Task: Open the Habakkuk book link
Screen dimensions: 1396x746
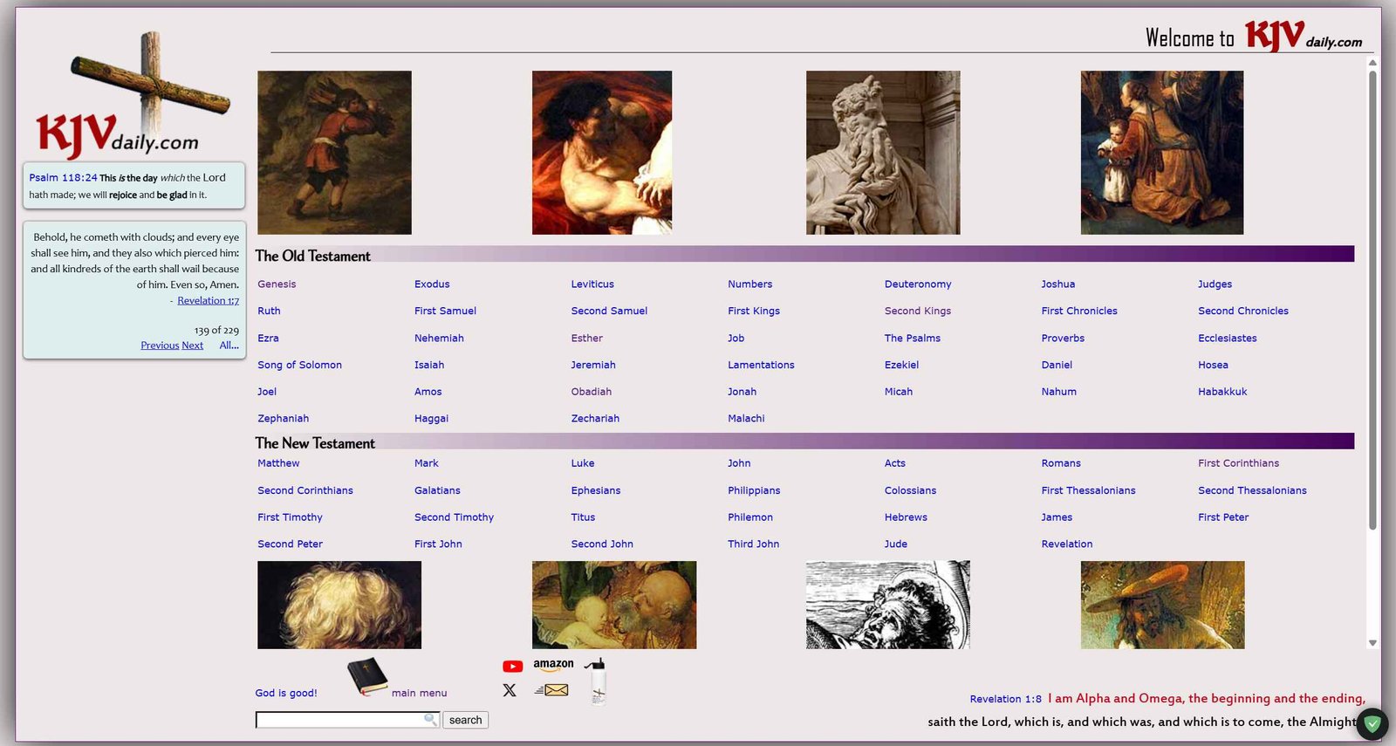Action: (1222, 393)
